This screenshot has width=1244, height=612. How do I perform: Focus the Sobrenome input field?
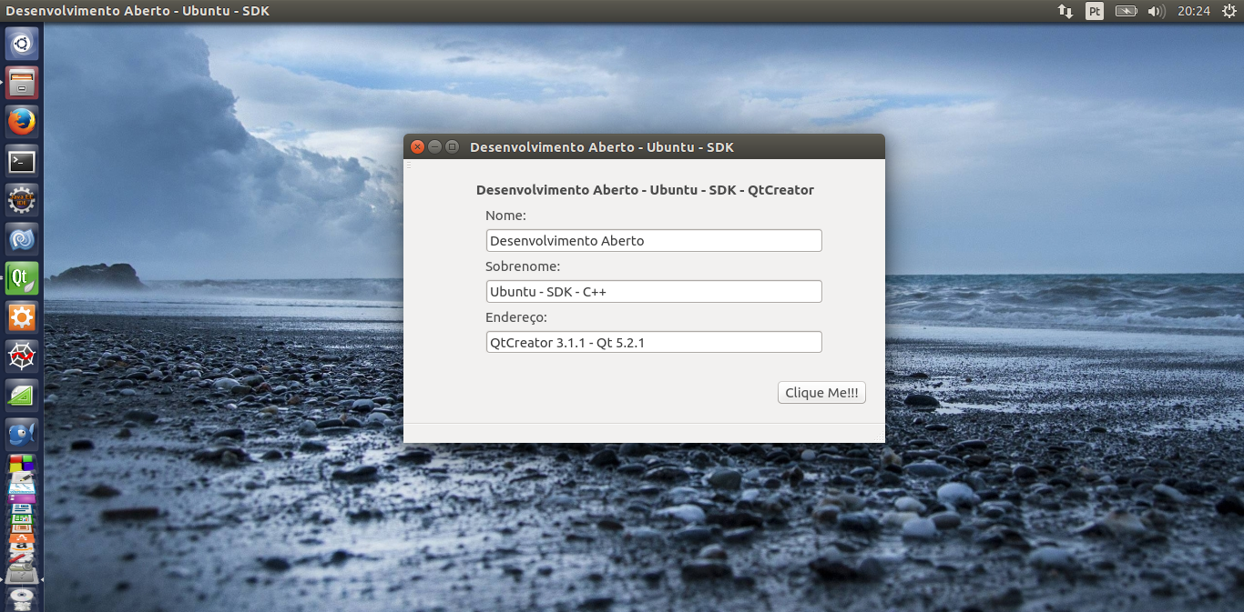654,292
